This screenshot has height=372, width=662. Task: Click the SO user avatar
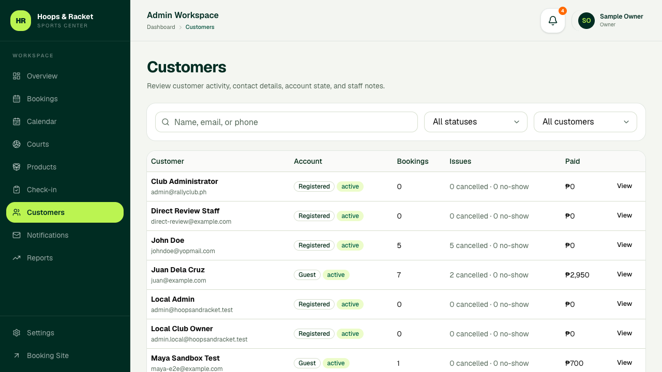586,21
